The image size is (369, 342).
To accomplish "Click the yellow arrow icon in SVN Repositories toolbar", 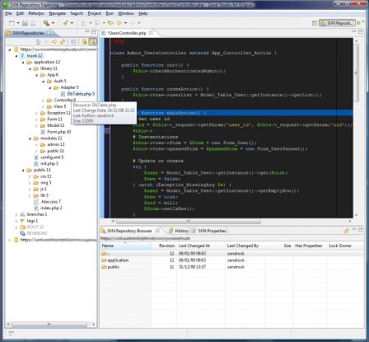I will tap(54, 42).
